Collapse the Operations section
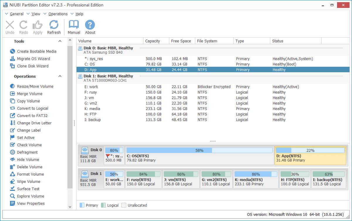Screen dimensions: 352x221 60,76
